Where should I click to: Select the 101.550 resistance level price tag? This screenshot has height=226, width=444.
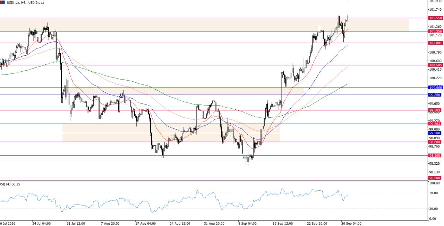(435, 18)
